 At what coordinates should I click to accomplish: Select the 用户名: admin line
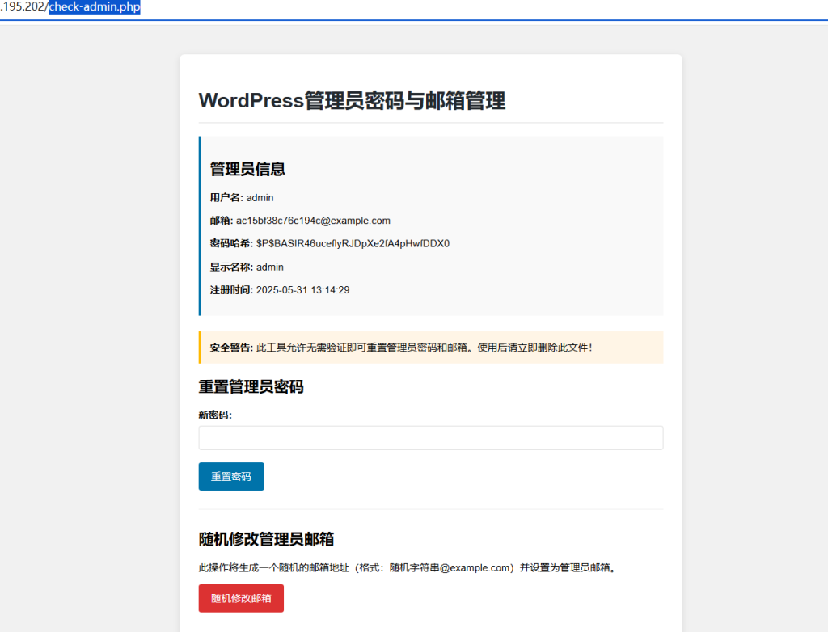[242, 197]
